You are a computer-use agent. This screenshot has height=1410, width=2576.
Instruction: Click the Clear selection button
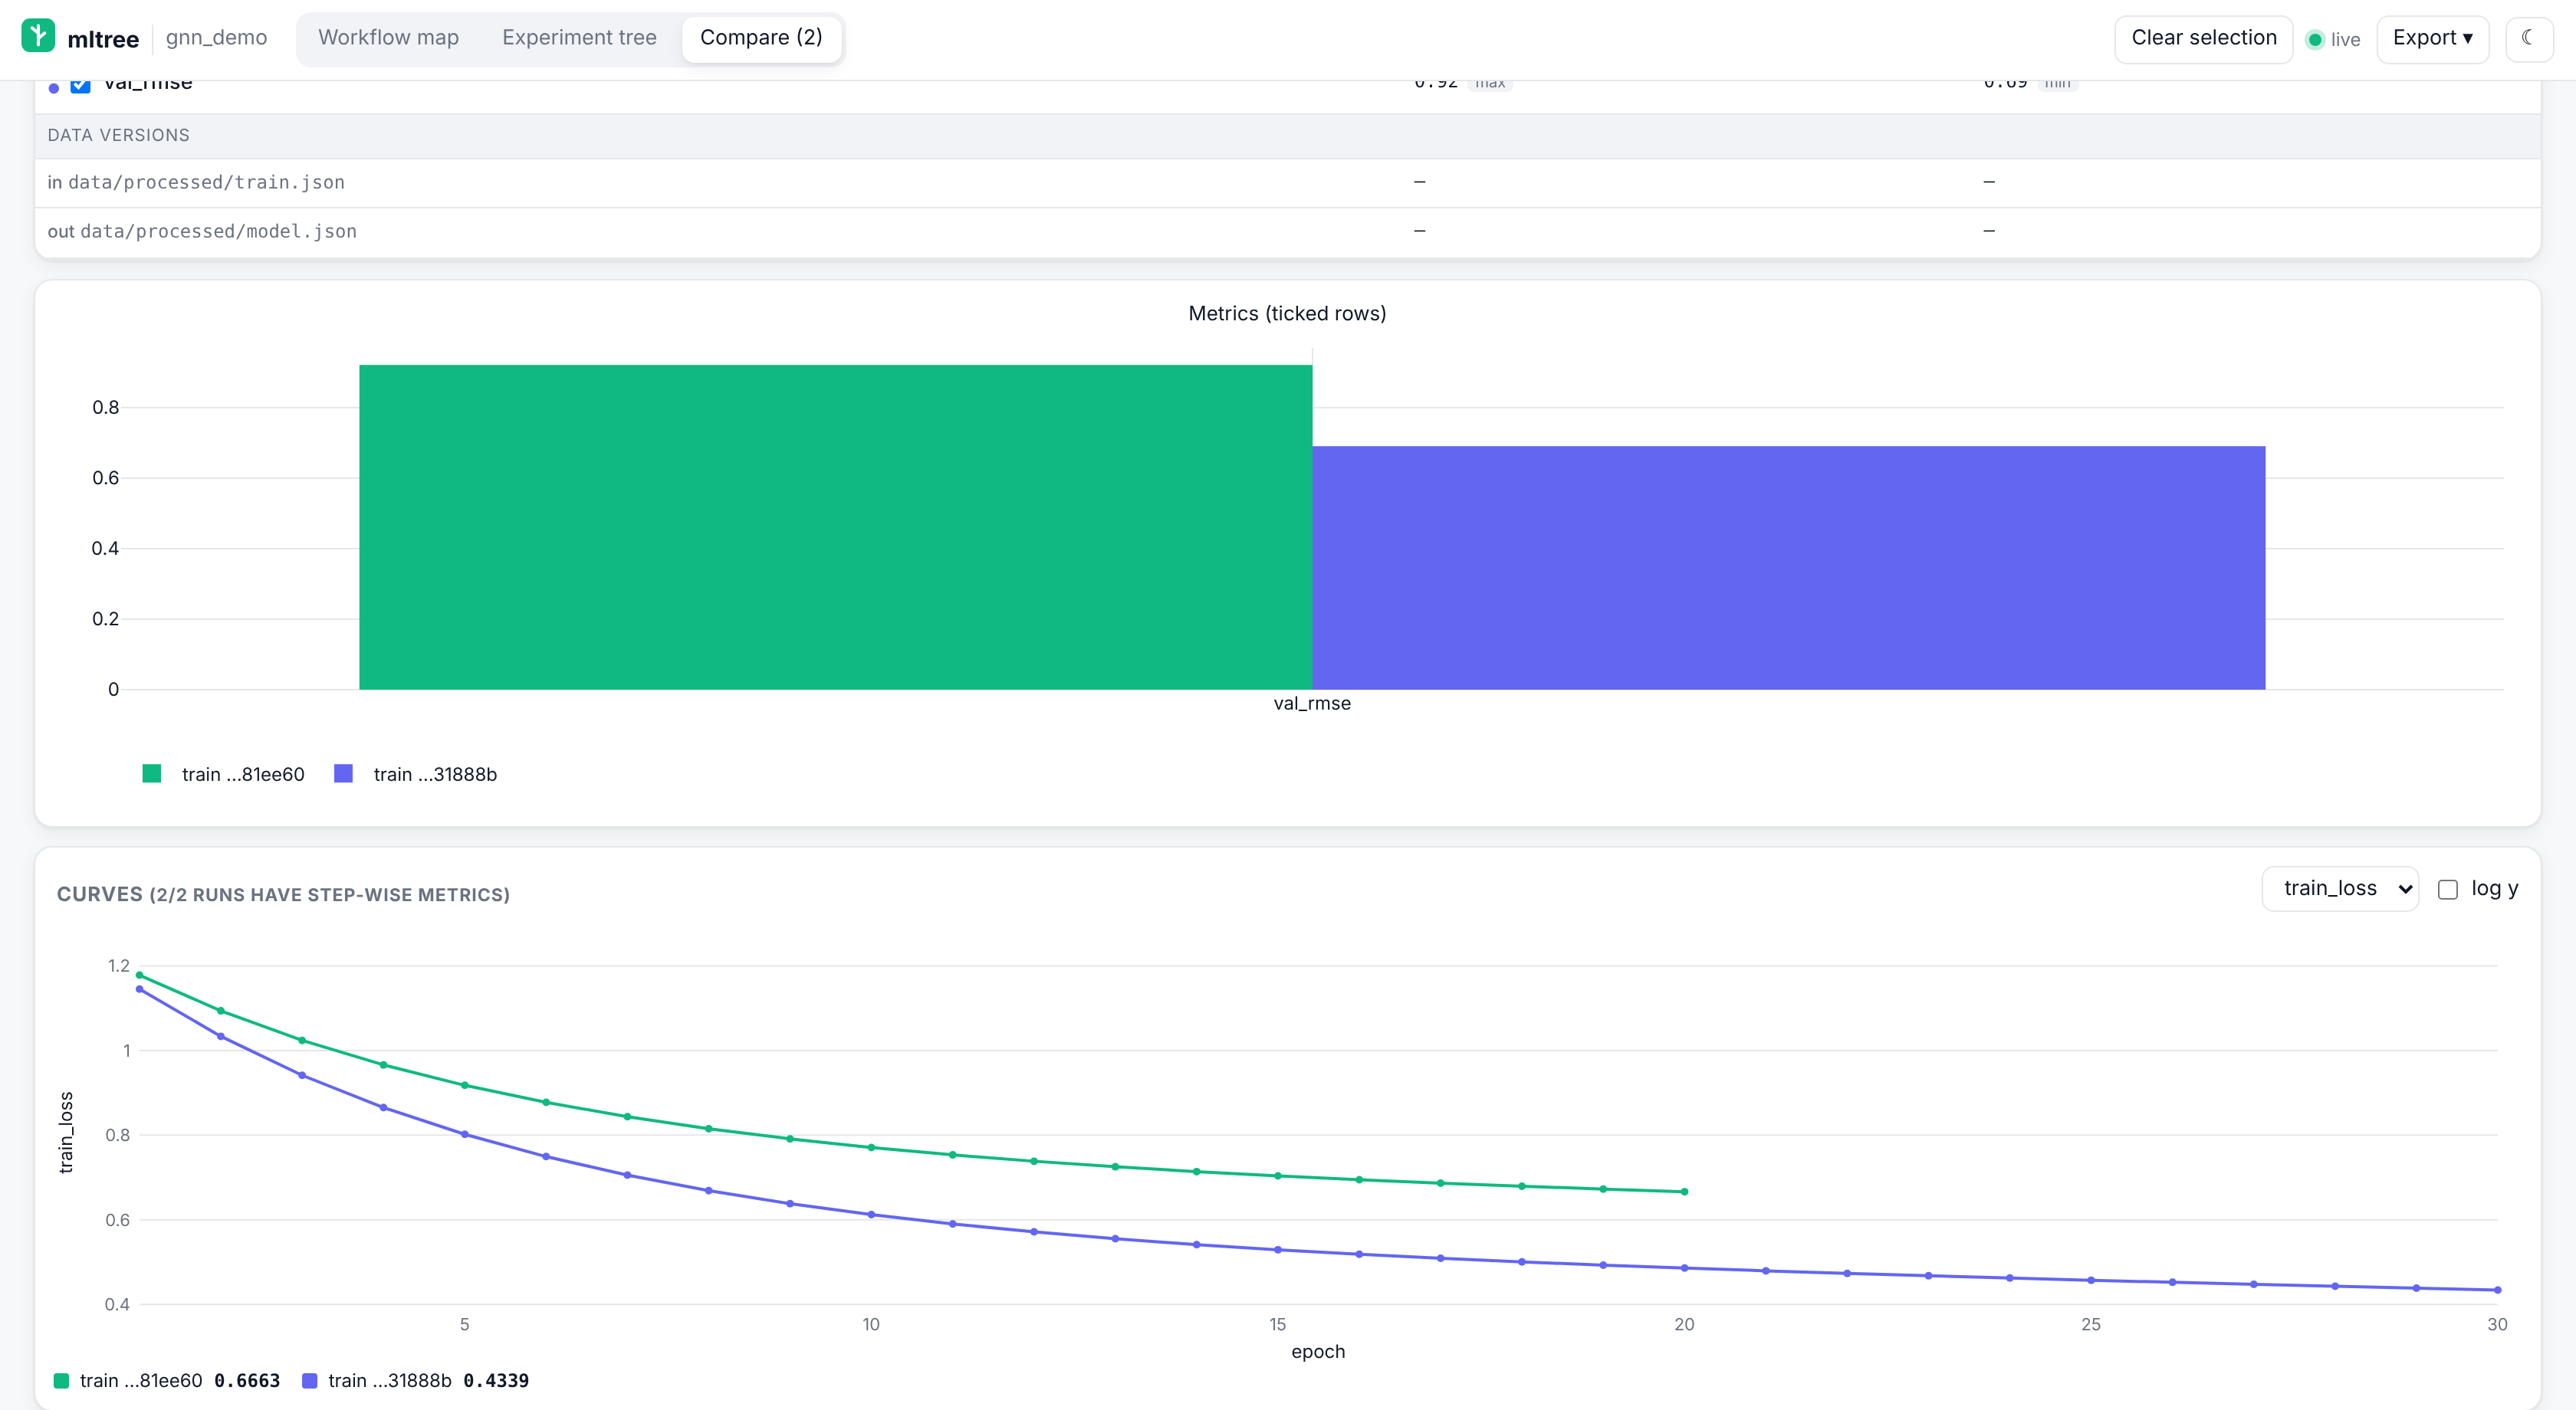click(2204, 38)
